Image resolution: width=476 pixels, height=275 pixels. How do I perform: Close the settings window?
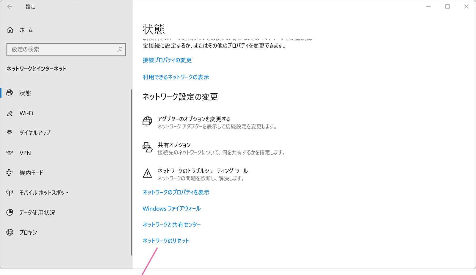pos(466,7)
